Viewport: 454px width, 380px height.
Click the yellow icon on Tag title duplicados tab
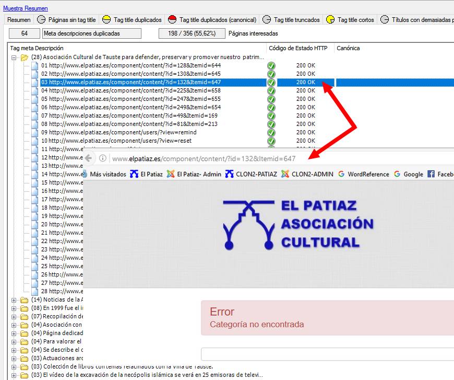pyautogui.click(x=106, y=20)
